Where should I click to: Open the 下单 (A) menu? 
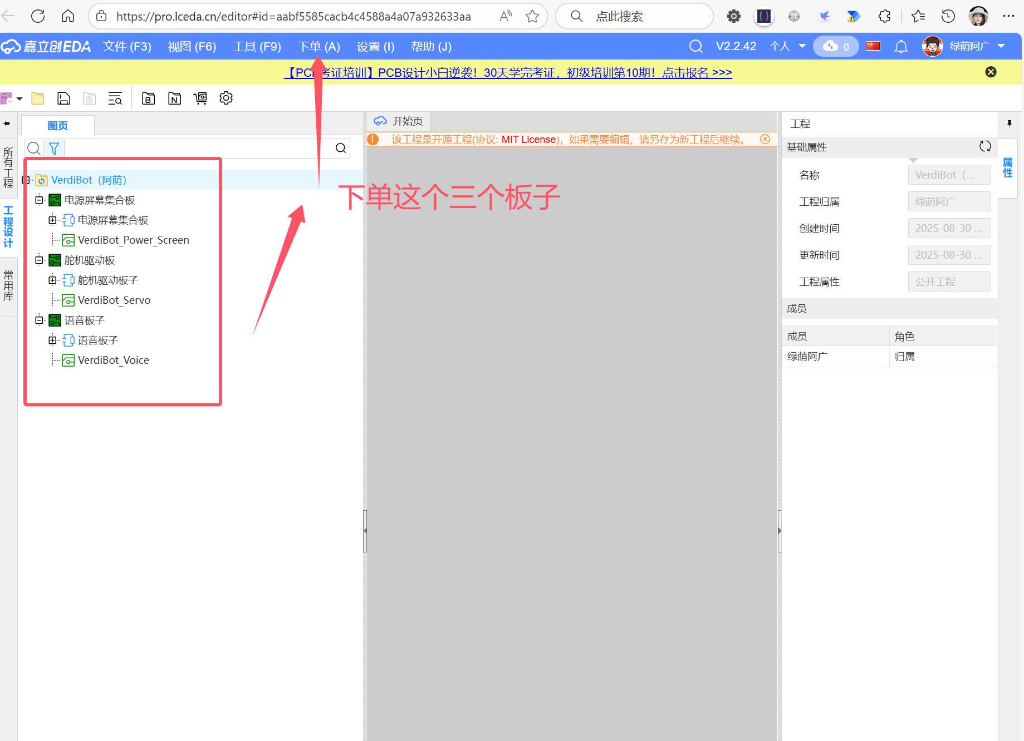pyautogui.click(x=319, y=47)
